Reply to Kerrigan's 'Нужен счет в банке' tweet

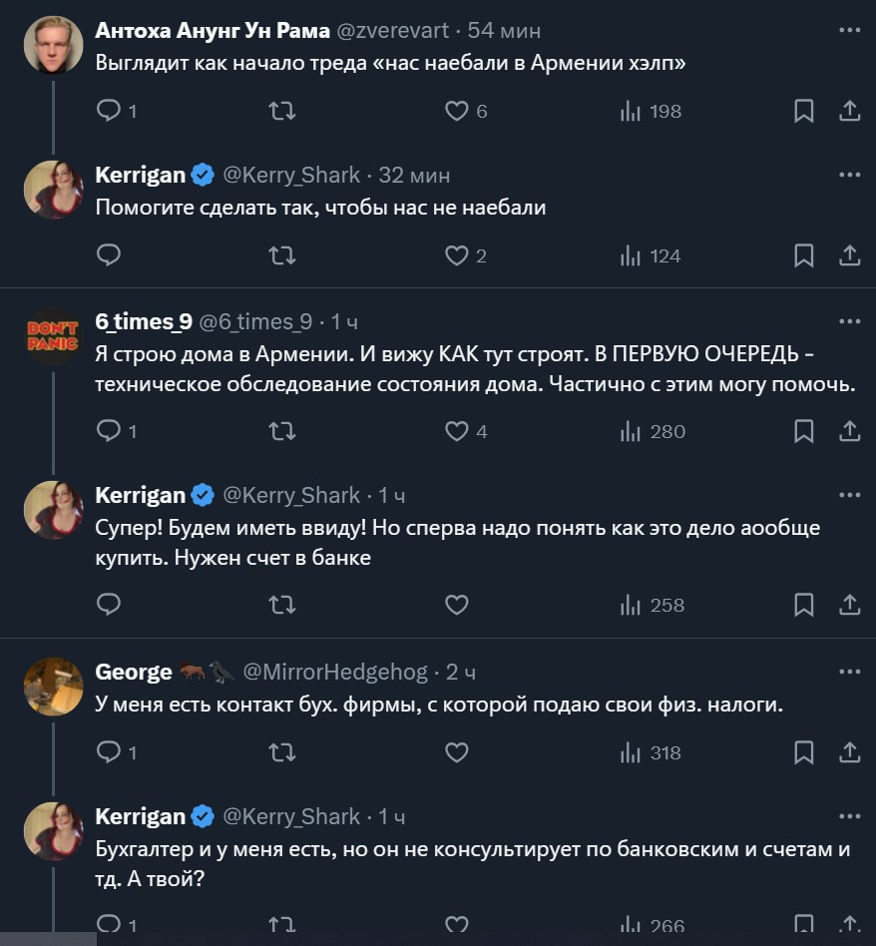tap(109, 605)
